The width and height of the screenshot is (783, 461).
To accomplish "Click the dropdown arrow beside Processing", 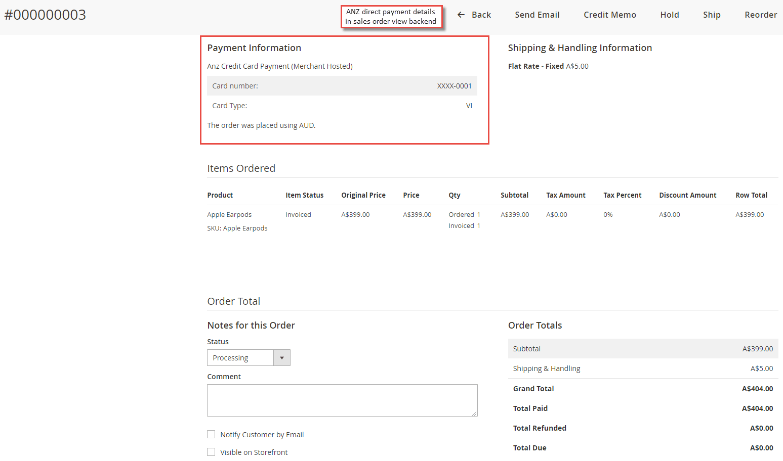I will 282,357.
